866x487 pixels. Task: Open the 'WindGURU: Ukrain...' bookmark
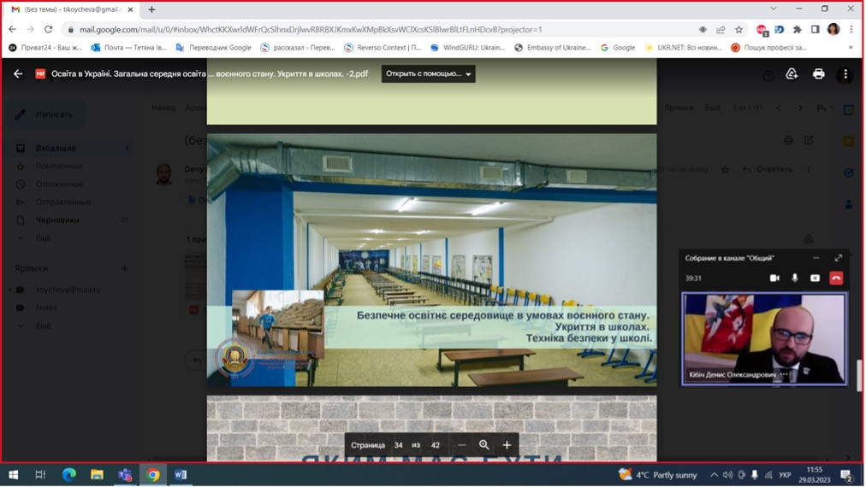pos(467,48)
